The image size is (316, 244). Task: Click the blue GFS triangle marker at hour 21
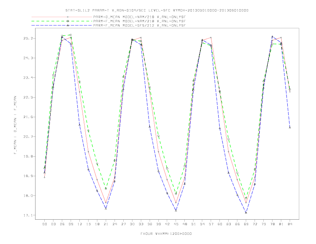tap(106, 209)
